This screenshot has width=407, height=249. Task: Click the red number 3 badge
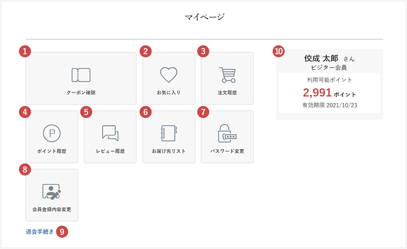coord(203,51)
